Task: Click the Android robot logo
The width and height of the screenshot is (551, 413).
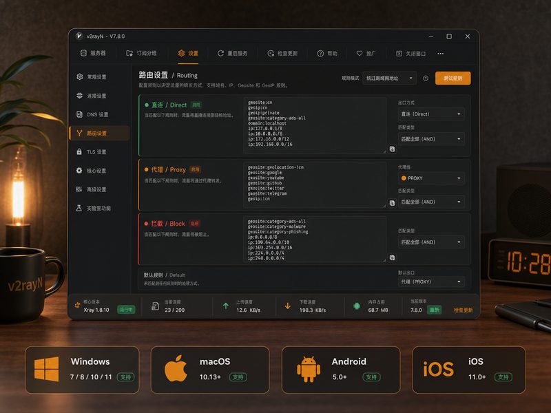Action: [x=309, y=369]
